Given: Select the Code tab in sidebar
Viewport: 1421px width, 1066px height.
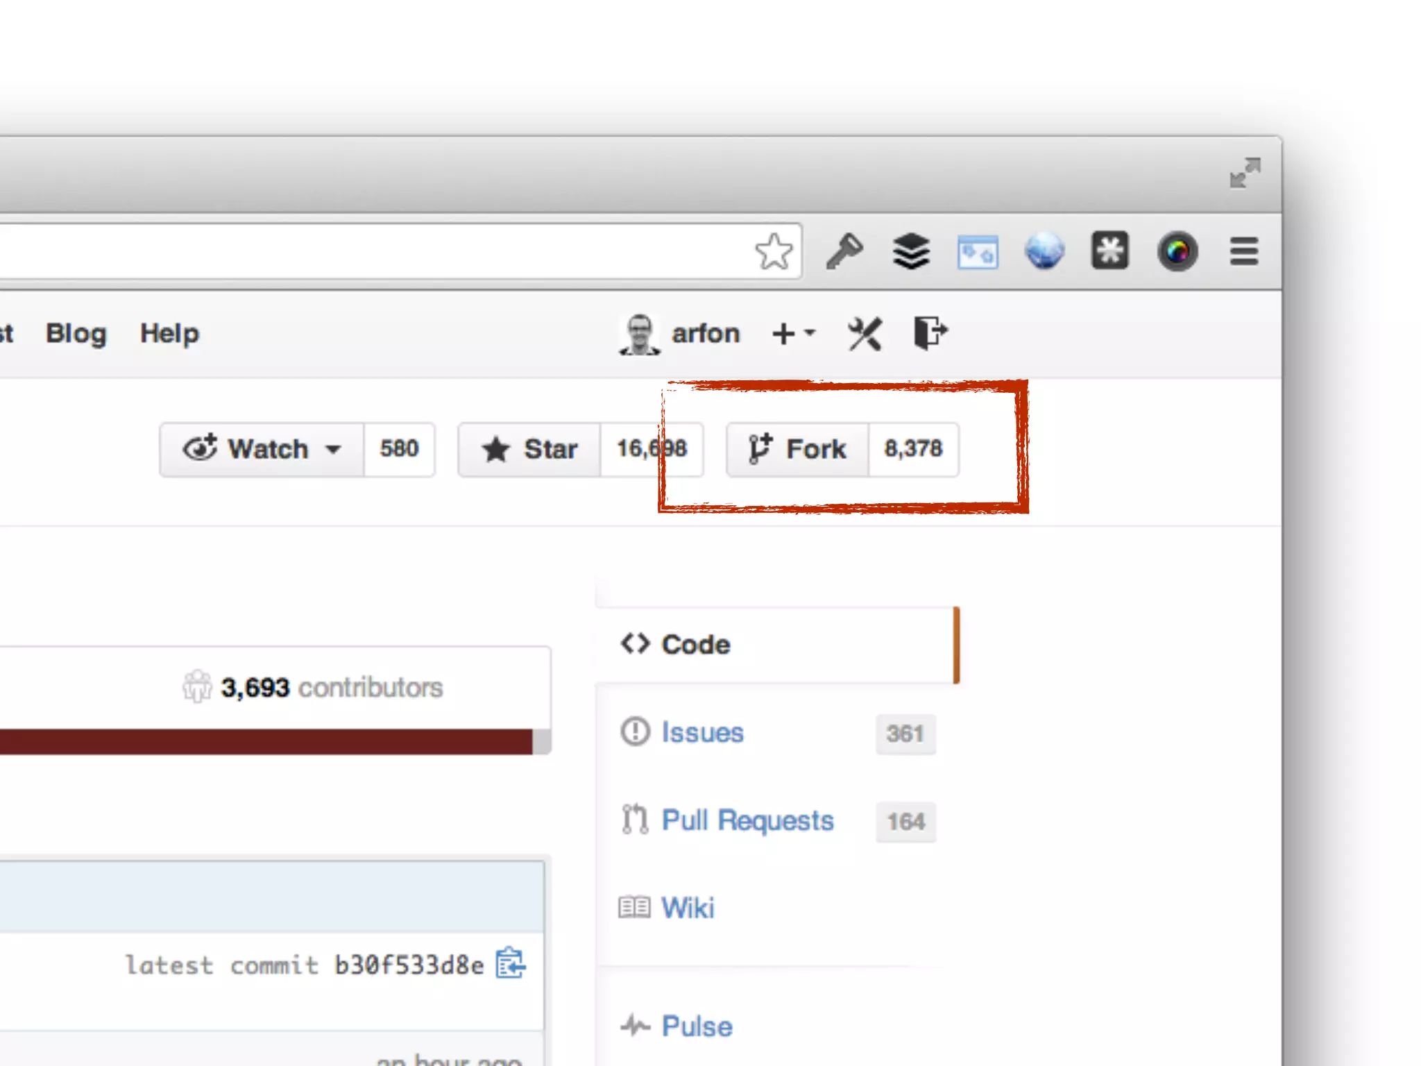Looking at the screenshot, I should (696, 645).
